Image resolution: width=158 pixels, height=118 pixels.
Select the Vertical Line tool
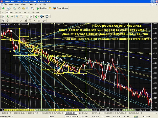[x=13, y=21]
